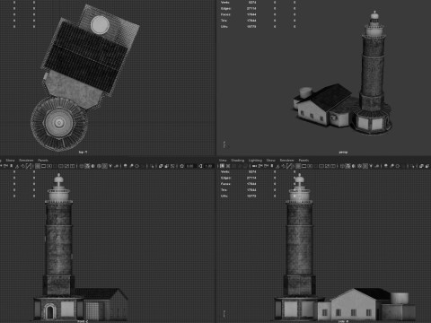Enable wireframe icon in side view toolbar
The image size is (431, 323).
coord(342,166)
